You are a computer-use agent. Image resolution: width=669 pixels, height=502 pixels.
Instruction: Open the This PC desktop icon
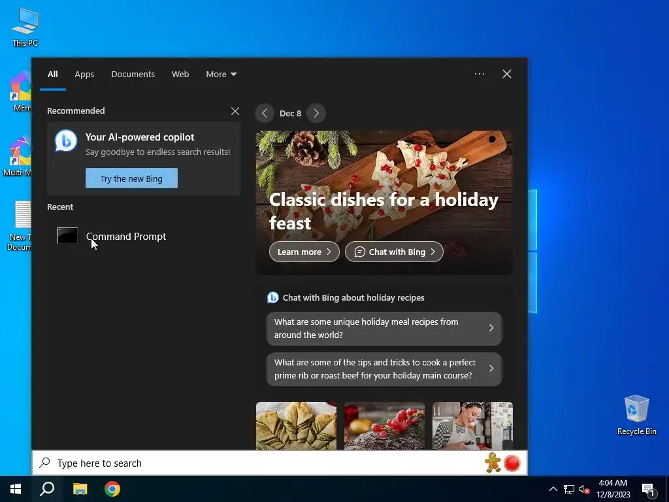(x=25, y=27)
